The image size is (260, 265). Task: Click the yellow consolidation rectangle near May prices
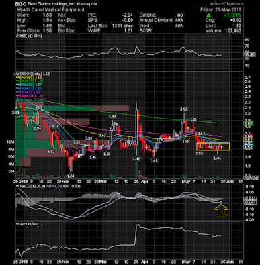(213, 146)
